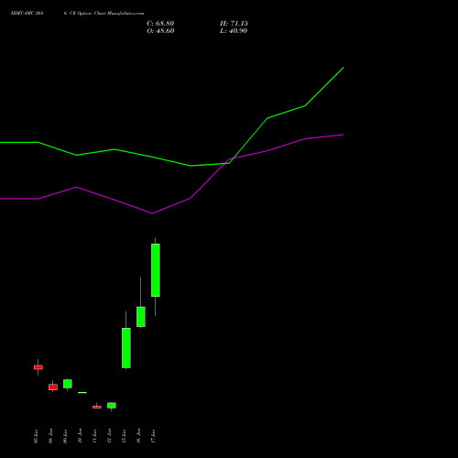Image resolution: width=458 pixels, height=458 pixels.
Task: Select the 17 Jun date label
Action: 153,436
